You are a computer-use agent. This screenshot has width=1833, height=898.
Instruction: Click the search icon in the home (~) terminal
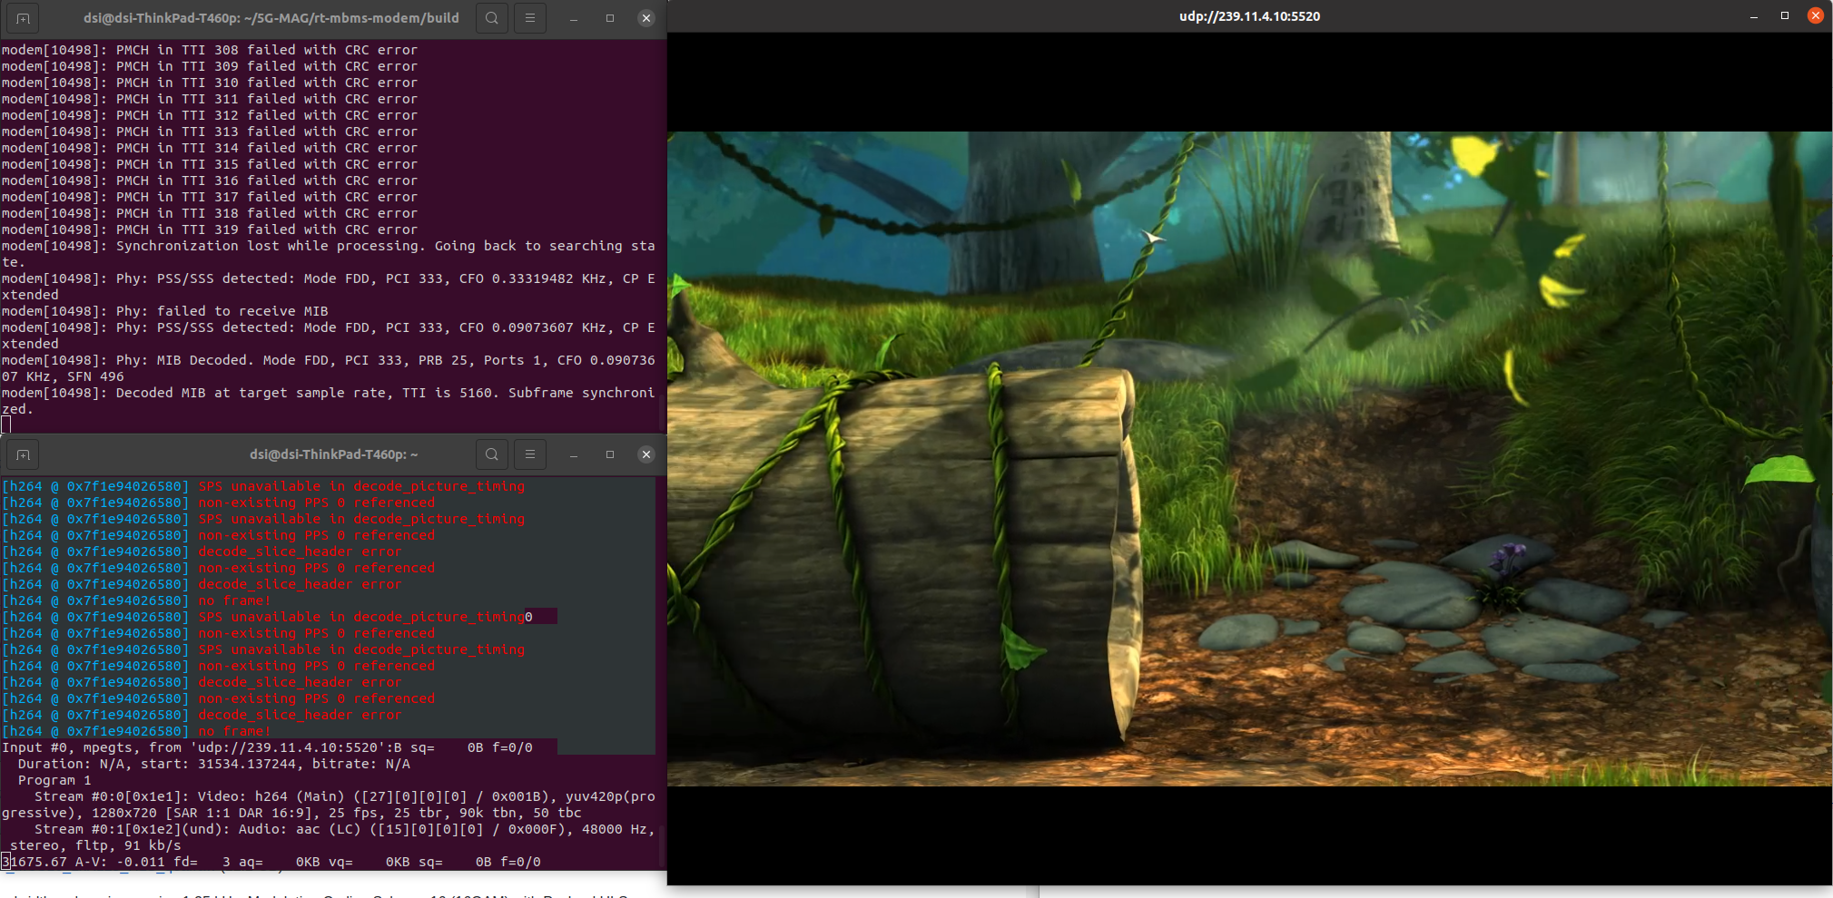point(491,454)
